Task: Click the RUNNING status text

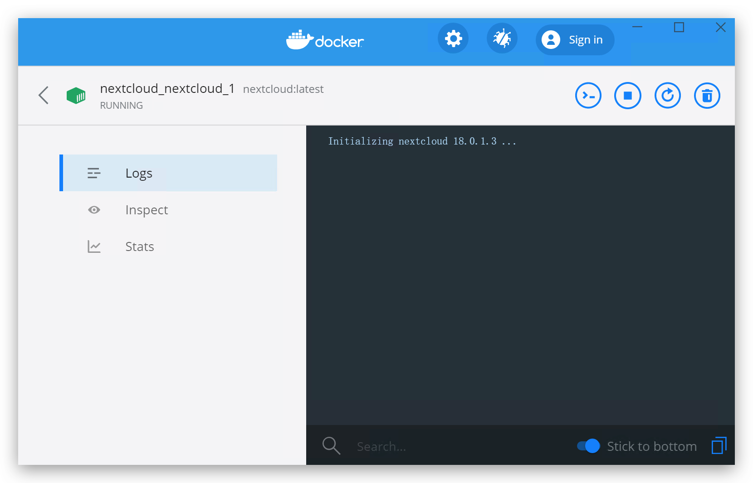Action: coord(122,105)
